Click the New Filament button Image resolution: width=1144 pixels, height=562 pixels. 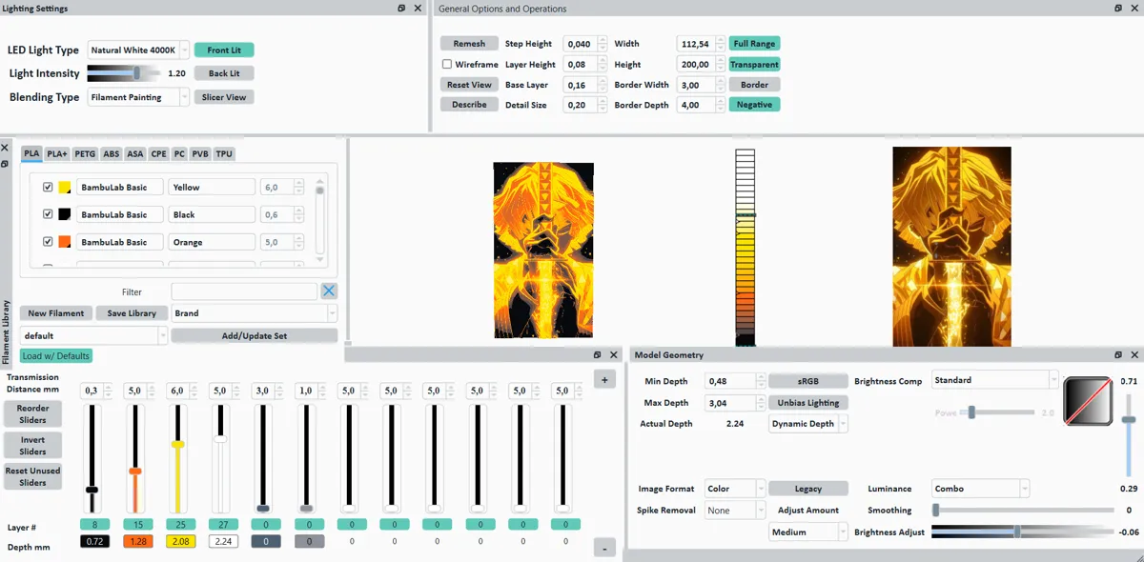point(56,313)
